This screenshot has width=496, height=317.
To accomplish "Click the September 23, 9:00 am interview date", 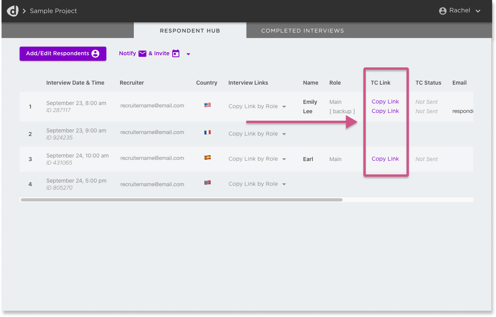I will [76, 130].
